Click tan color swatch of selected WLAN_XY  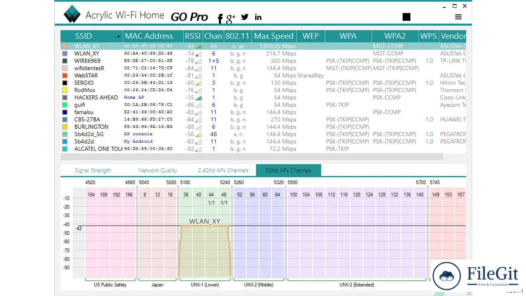coord(65,46)
